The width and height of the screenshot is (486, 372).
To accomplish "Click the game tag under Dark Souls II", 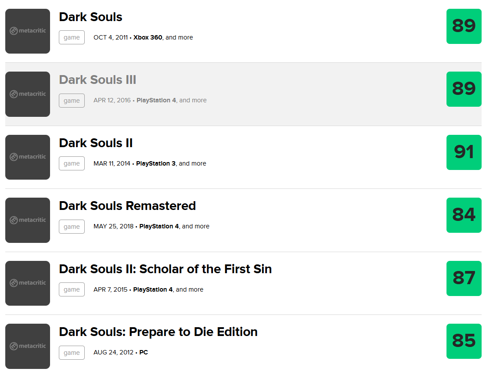I will 72,164.
